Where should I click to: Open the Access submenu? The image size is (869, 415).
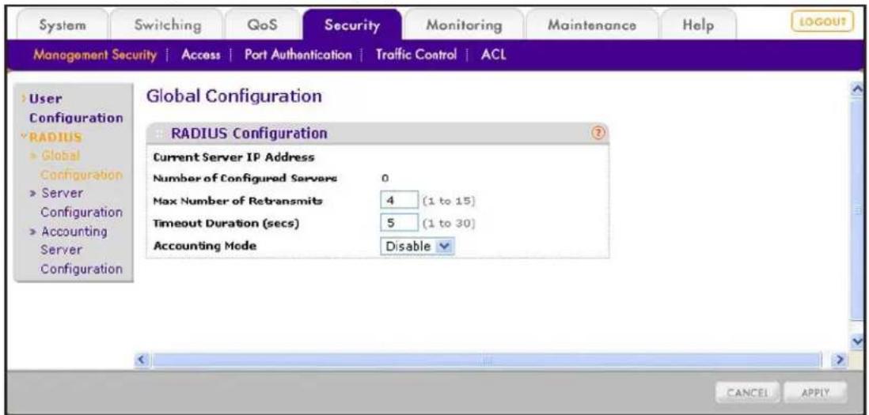click(200, 55)
